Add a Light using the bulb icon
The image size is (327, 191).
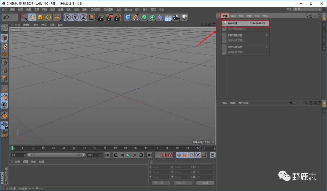tap(184, 17)
